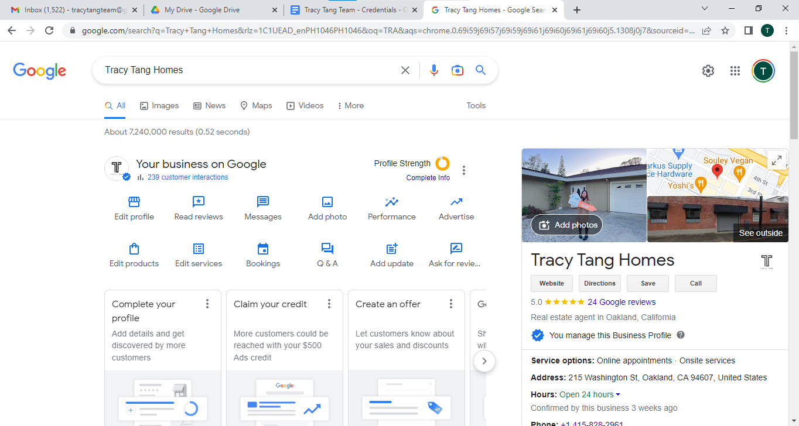Viewport: 799px width, 426px height.
Task: Clear the search box text
Action: (x=405, y=70)
